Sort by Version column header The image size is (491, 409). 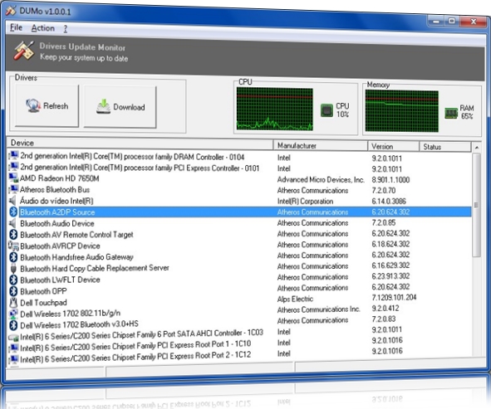tap(393, 146)
